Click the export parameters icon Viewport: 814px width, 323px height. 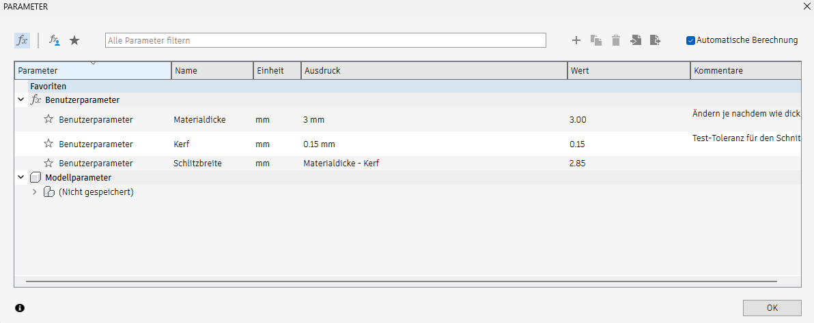[x=655, y=40]
